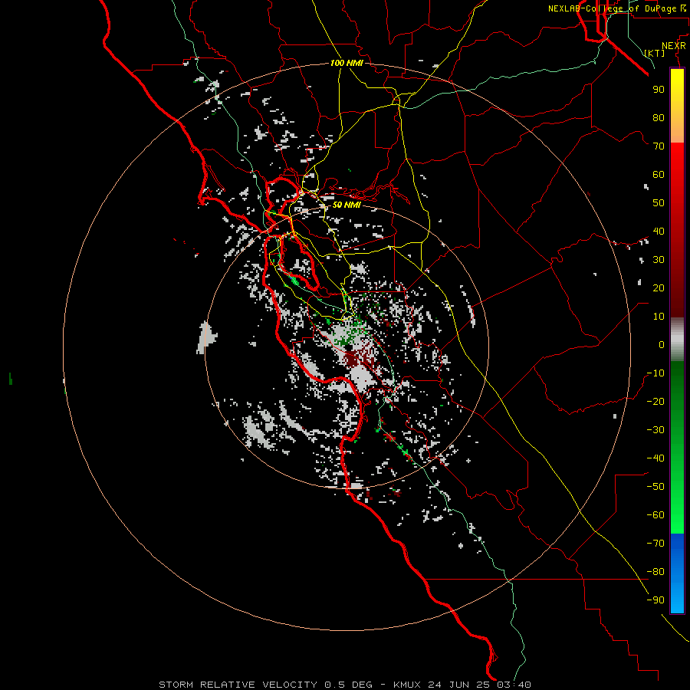Image resolution: width=690 pixels, height=690 pixels.
Task: Click the gray zero-velocity segment of the color bar
Action: (x=677, y=340)
